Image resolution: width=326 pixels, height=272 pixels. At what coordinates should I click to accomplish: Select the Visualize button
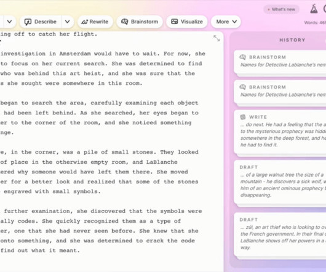pyautogui.click(x=187, y=22)
